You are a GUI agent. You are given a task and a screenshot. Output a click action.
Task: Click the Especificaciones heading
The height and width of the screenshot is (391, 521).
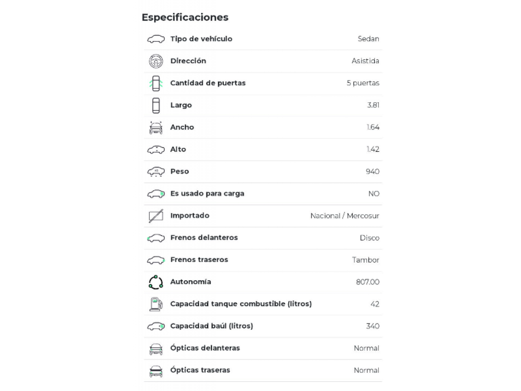(185, 17)
